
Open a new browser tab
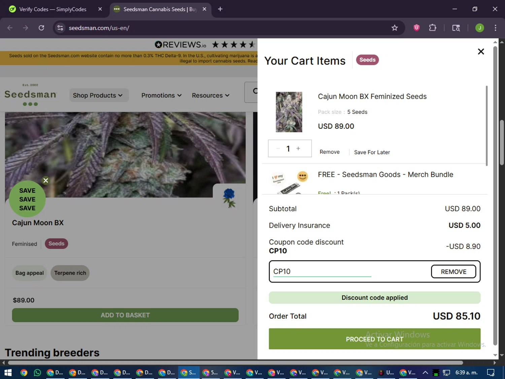220,9
